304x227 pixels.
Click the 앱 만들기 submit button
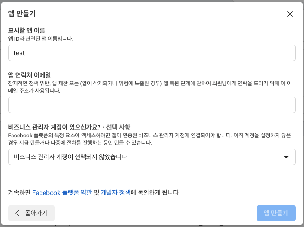[x=276, y=213]
